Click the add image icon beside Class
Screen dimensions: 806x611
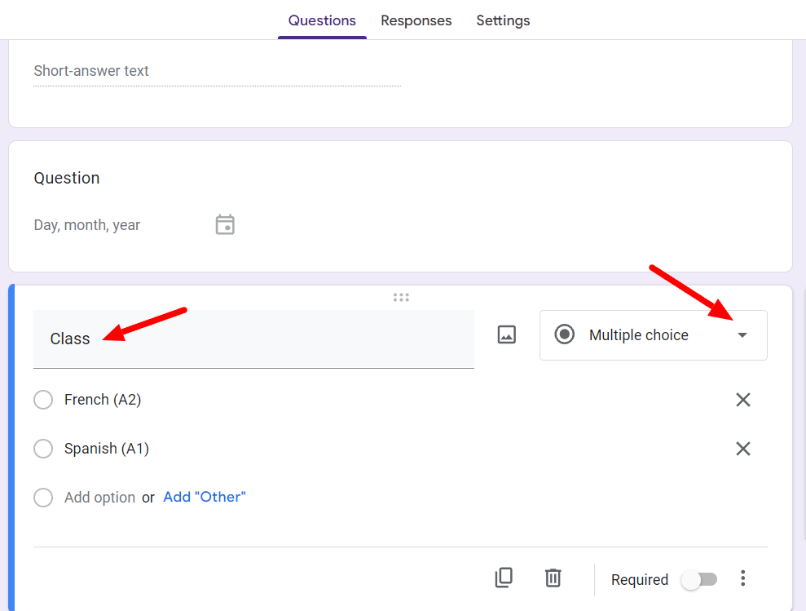pyautogui.click(x=506, y=334)
